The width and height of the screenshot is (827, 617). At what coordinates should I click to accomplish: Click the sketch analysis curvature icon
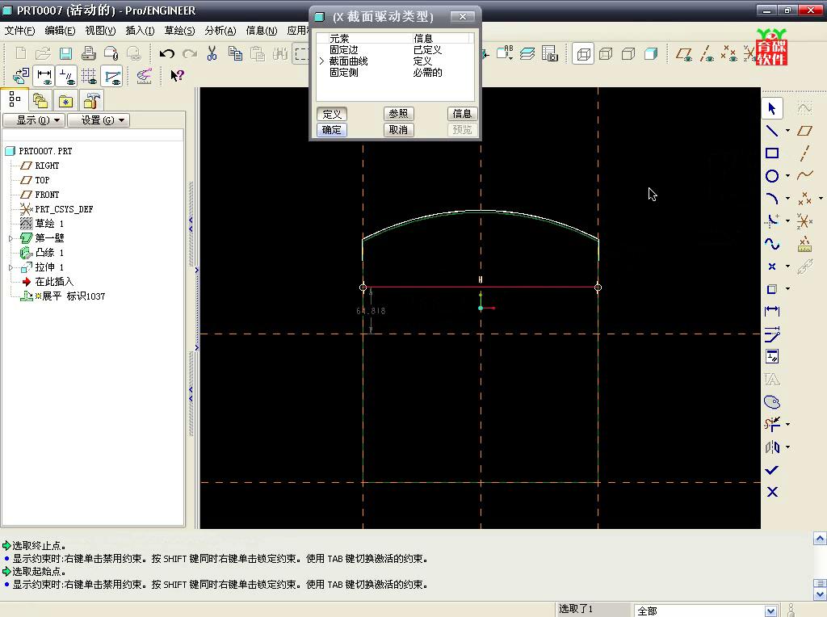tap(144, 77)
